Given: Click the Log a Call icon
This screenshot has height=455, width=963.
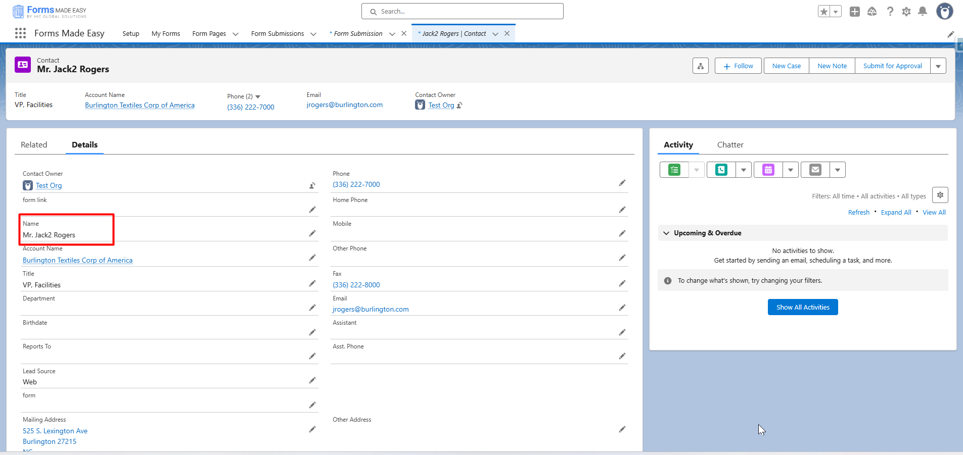Looking at the screenshot, I should (721, 170).
